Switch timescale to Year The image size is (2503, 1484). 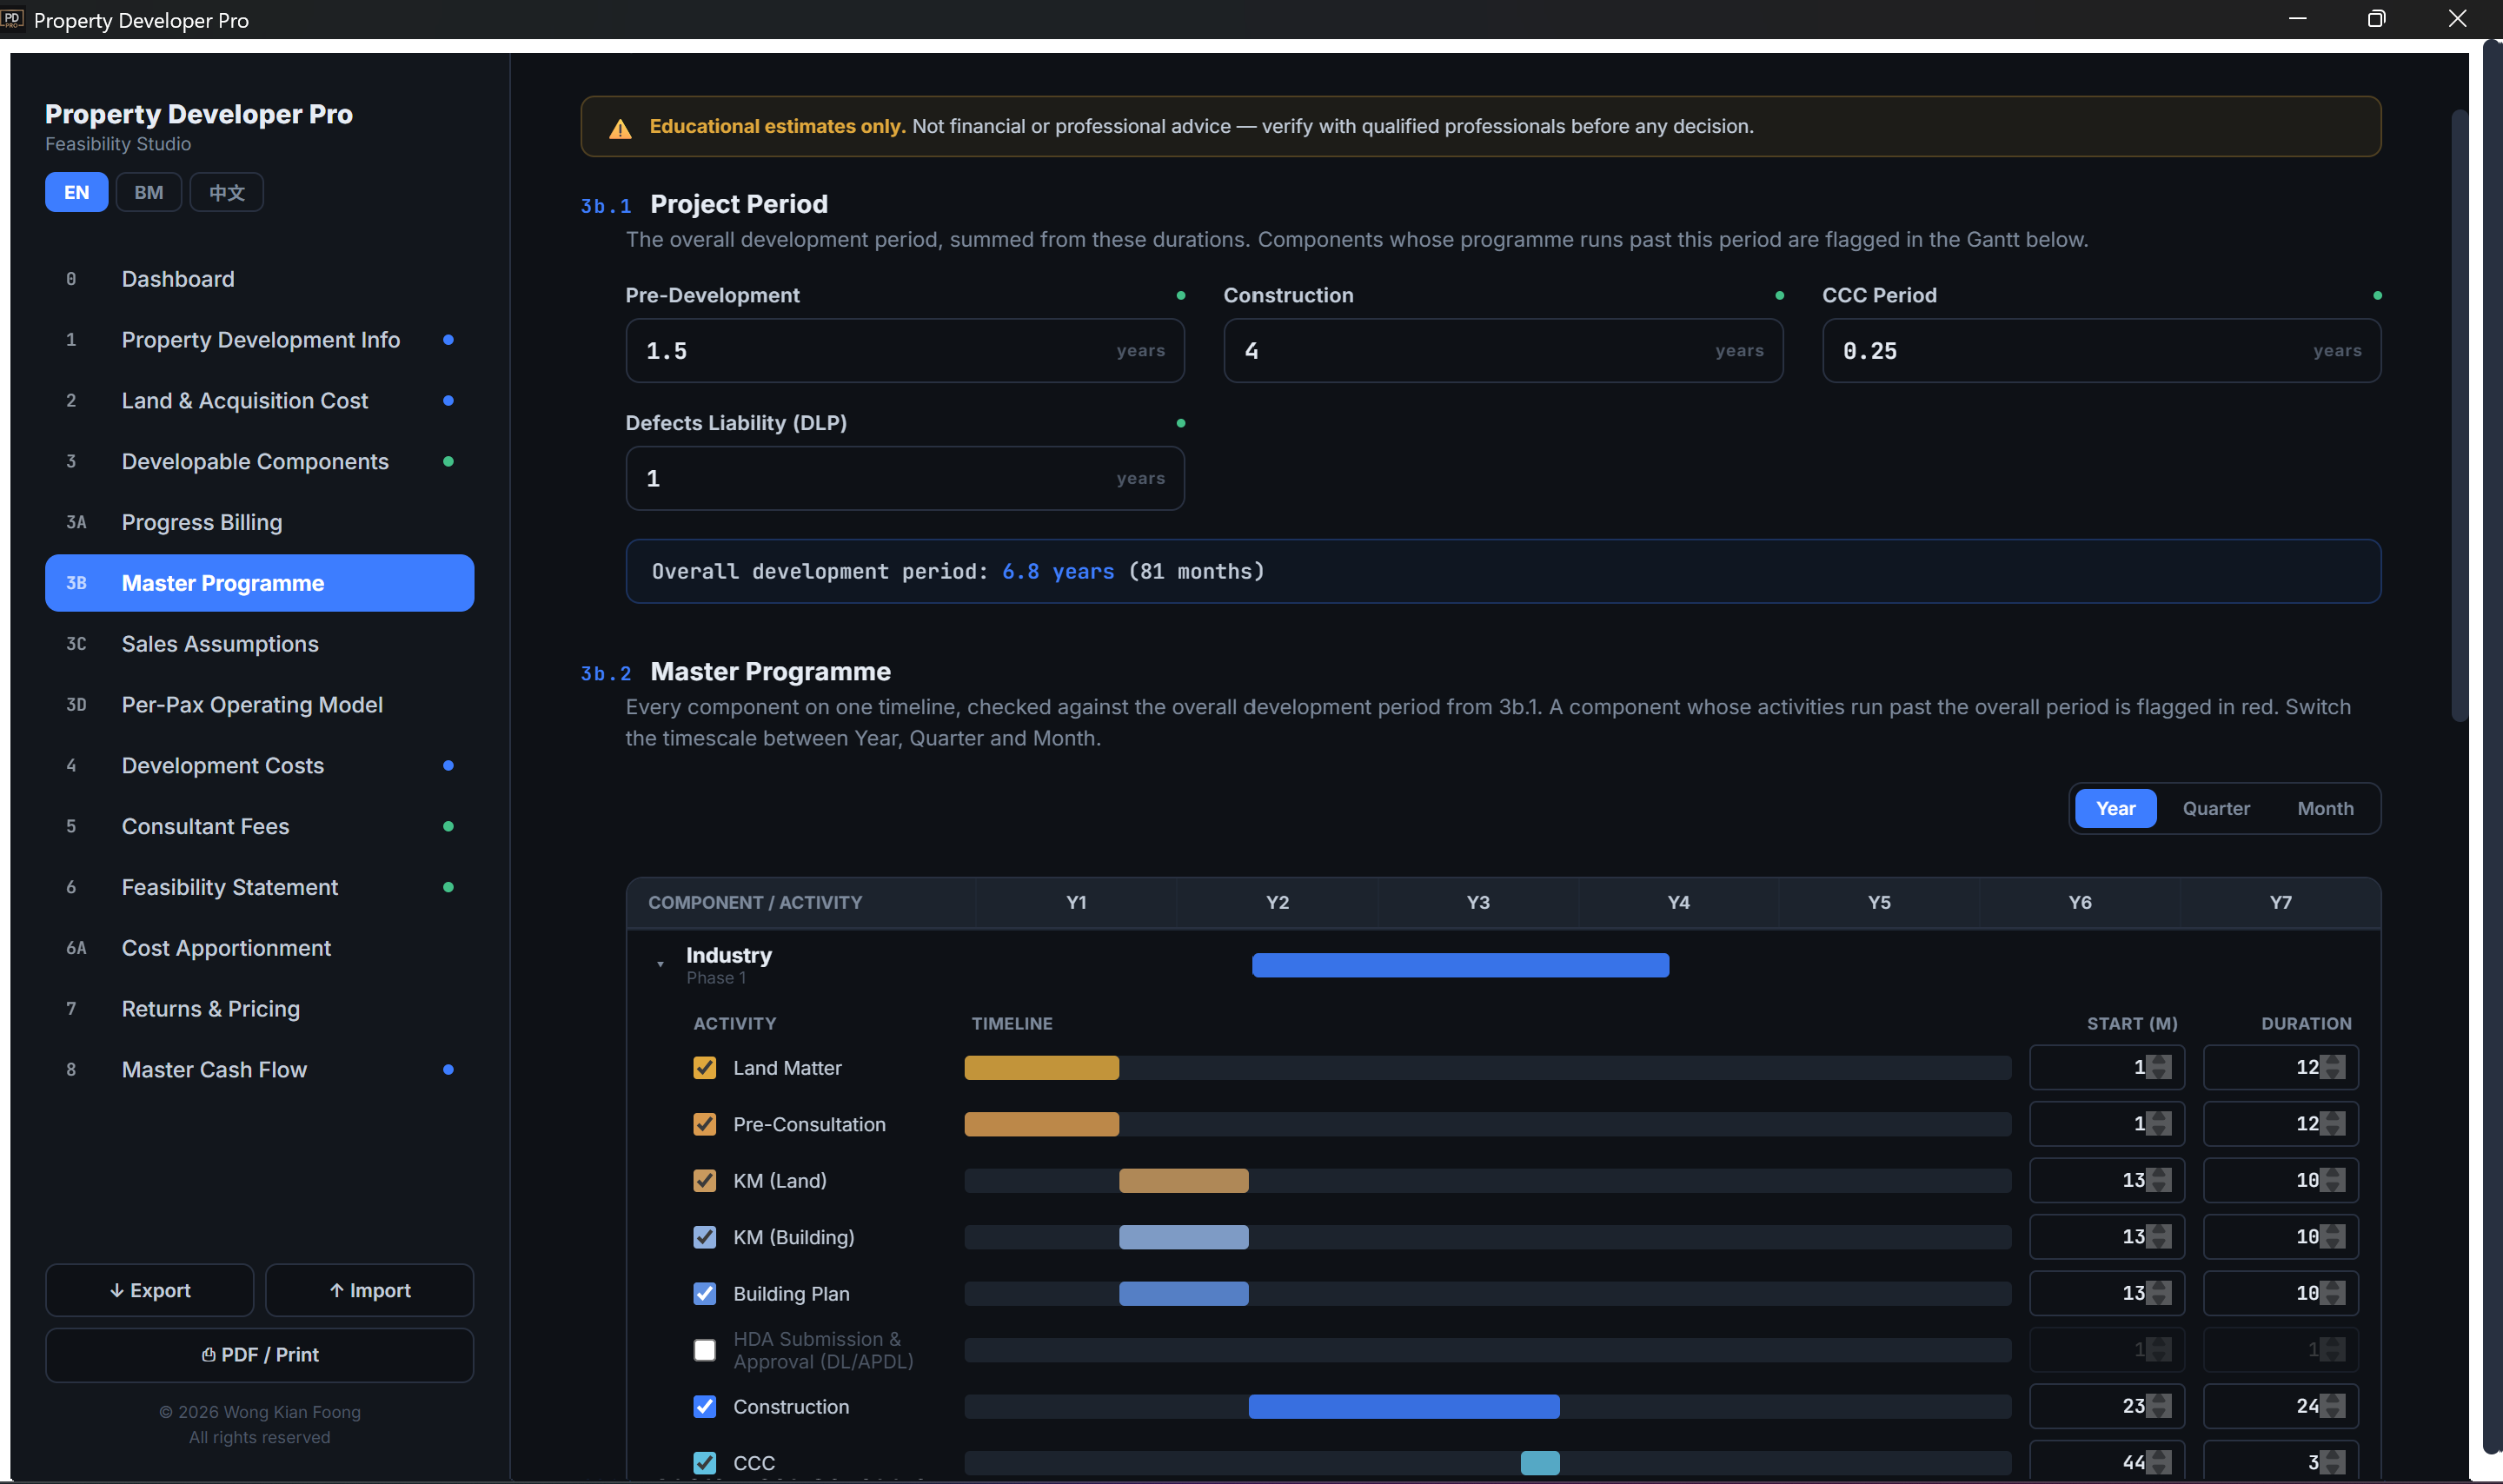pyautogui.click(x=2115, y=808)
